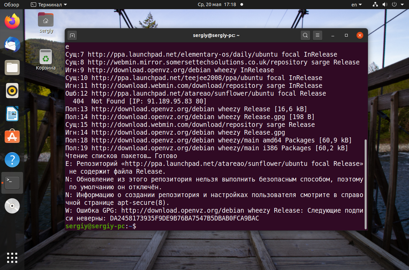
Task: Click the line starting with Игн:14
Action: [x=175, y=133]
